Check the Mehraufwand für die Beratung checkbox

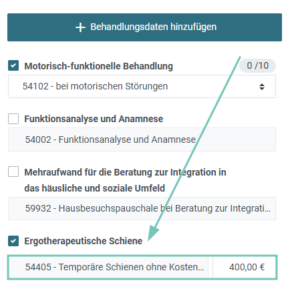point(13,172)
